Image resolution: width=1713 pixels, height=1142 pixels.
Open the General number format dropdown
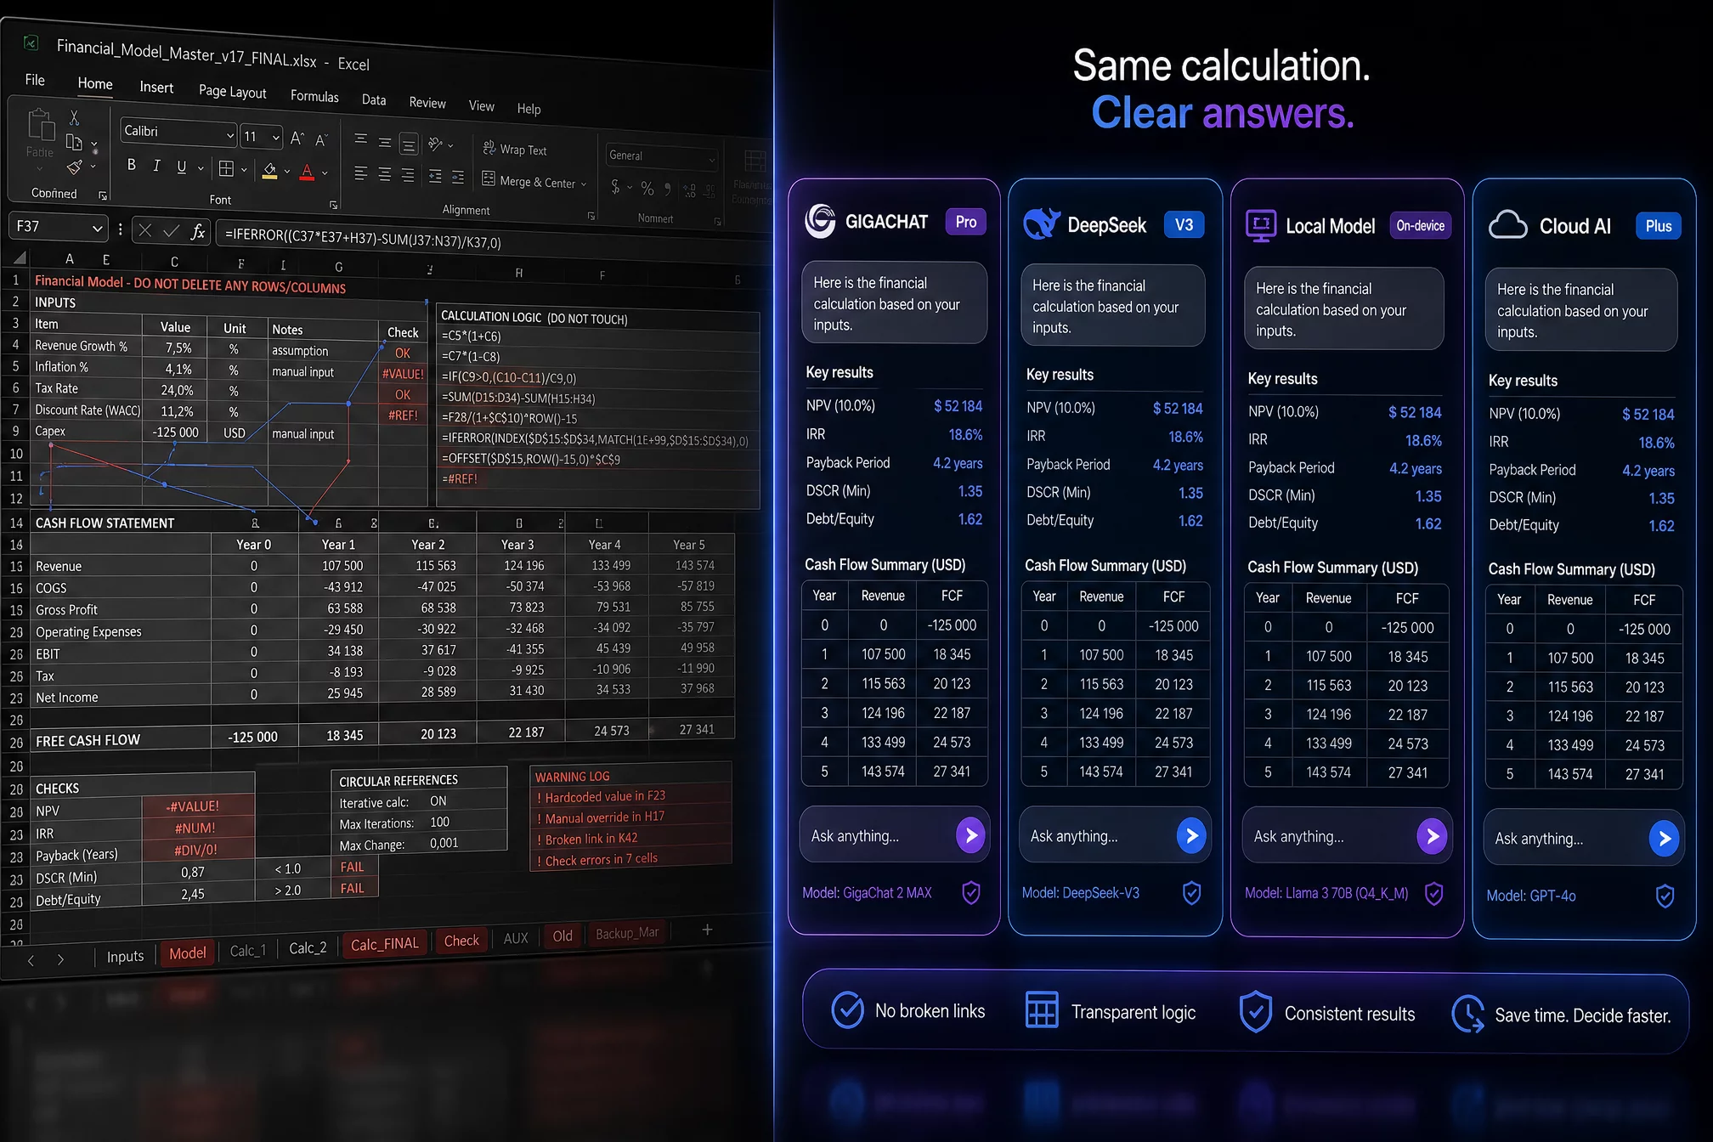712,159
